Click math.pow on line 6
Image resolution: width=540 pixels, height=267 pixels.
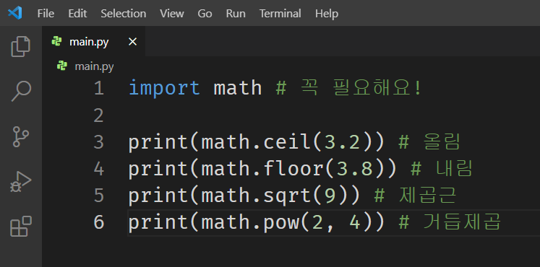pyautogui.click(x=250, y=222)
